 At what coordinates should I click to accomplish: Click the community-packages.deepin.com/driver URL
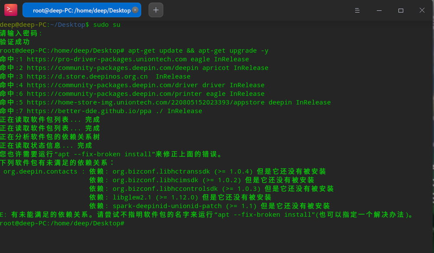112,85
